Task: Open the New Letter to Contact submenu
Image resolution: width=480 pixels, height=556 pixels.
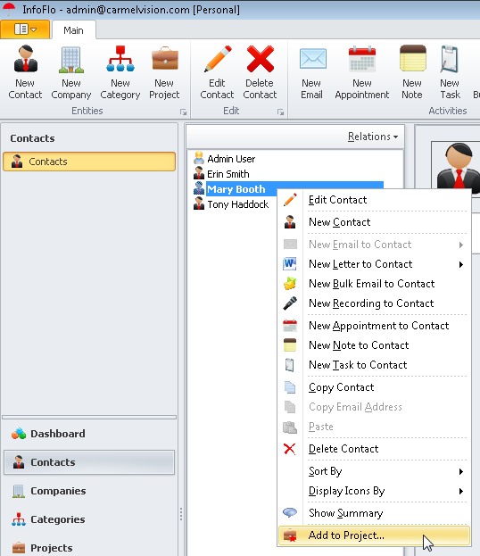Action: [x=375, y=264]
